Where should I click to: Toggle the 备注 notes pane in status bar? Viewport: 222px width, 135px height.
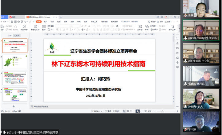[x=108, y=111]
